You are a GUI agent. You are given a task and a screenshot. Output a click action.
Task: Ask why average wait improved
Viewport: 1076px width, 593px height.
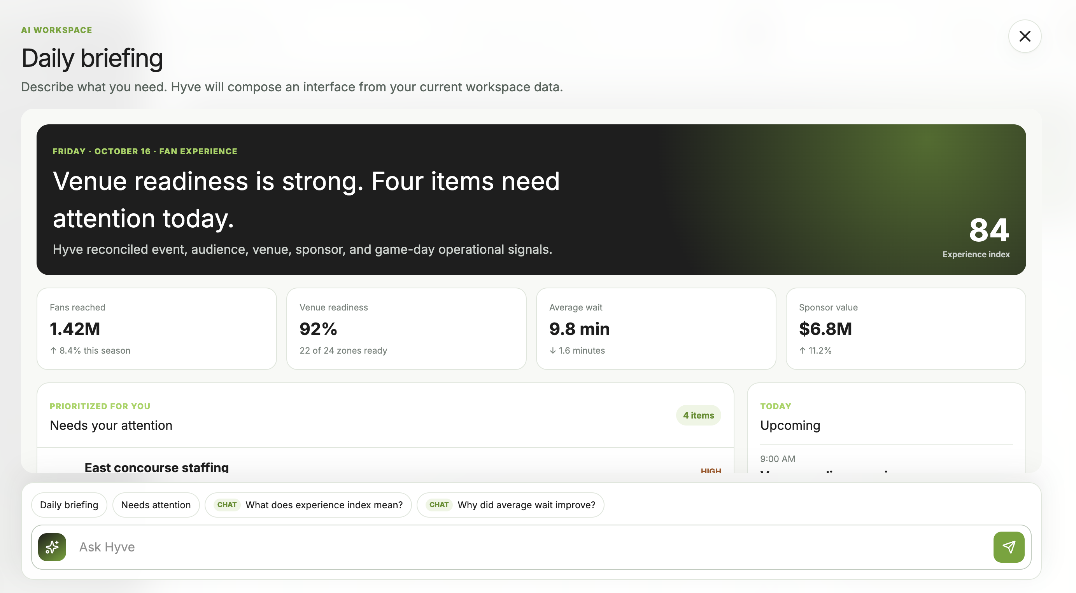coord(510,504)
